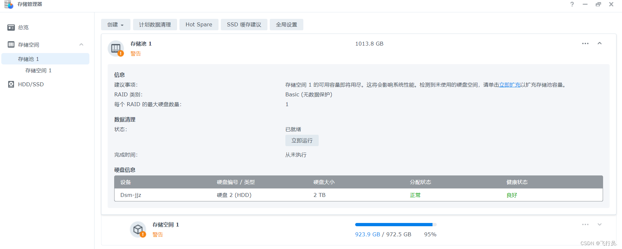Click the 存储空间 sidebar icon

(x=11, y=45)
